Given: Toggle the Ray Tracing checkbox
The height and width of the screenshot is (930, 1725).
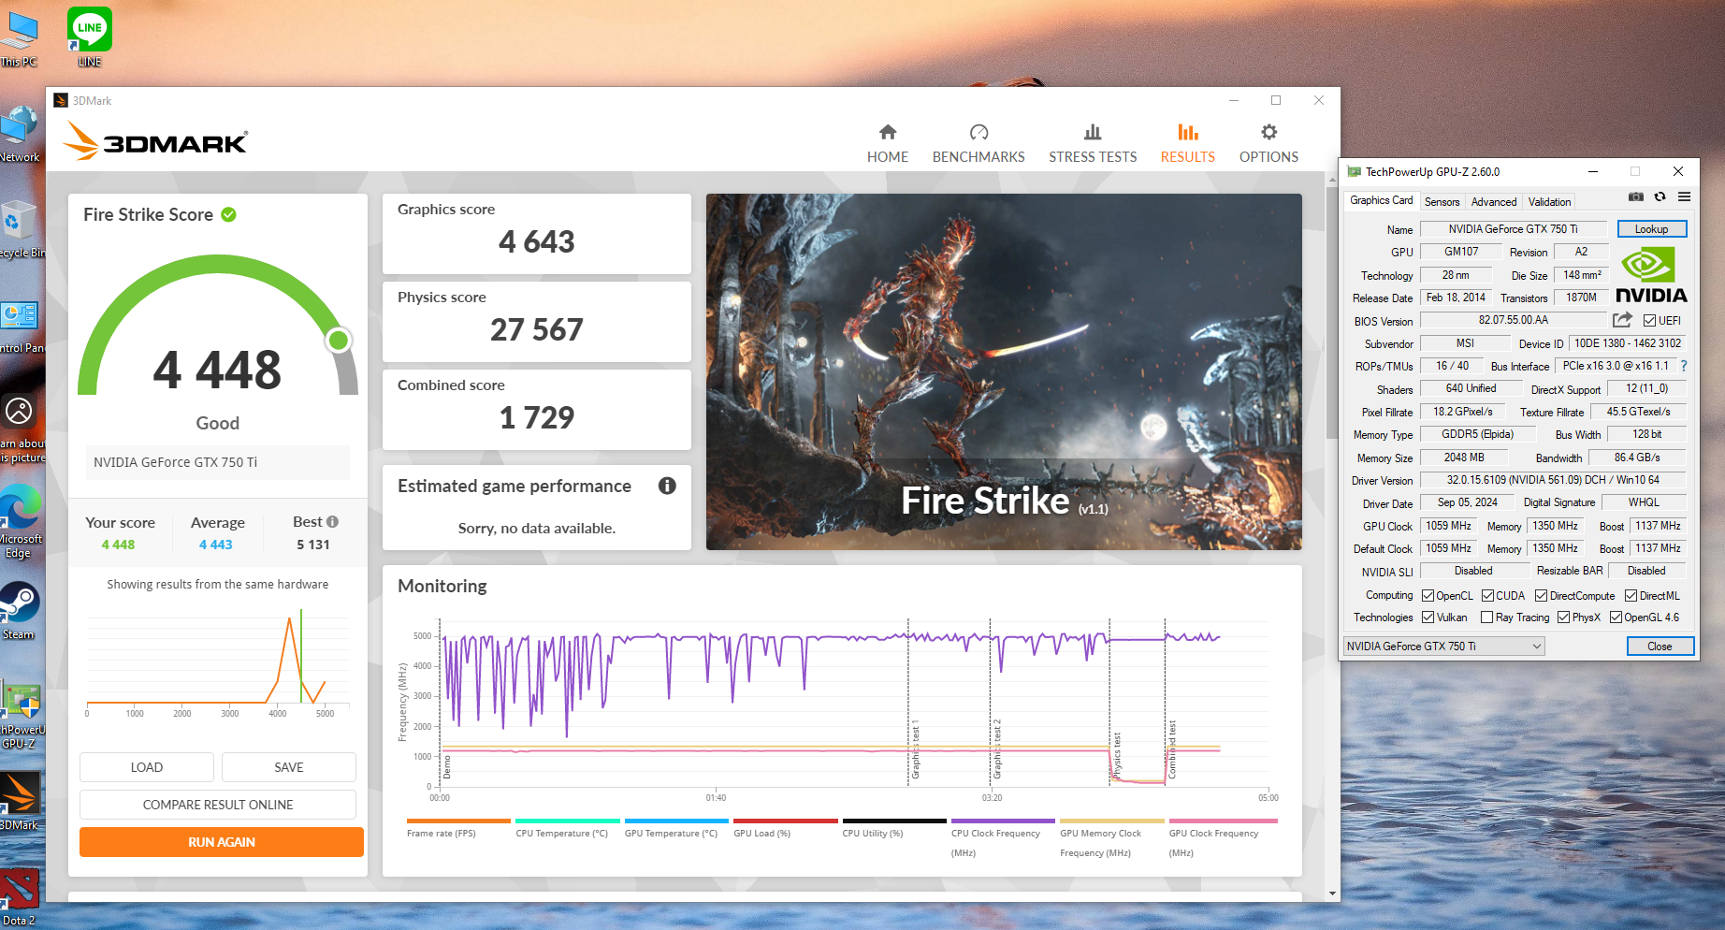Looking at the screenshot, I should (x=1486, y=618).
